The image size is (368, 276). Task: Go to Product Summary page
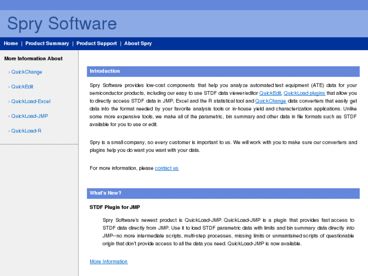pos(47,44)
